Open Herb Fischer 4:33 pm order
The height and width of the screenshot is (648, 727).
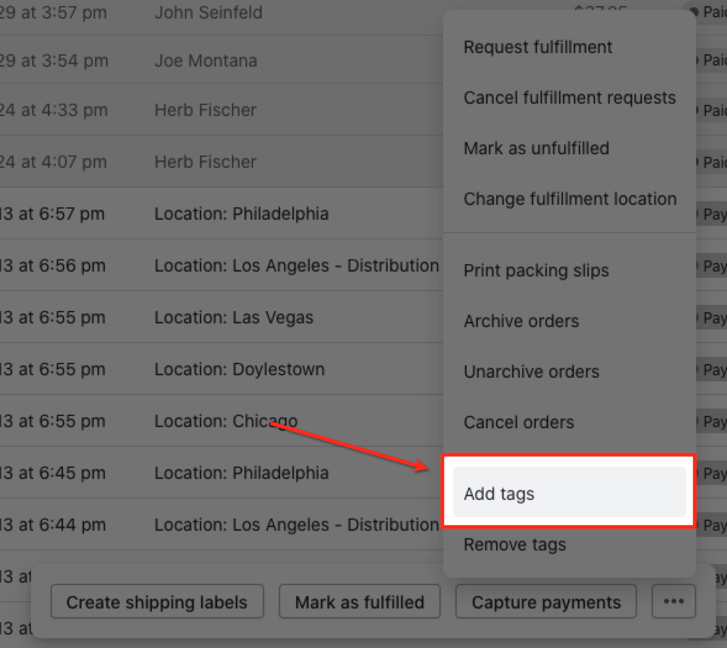205,110
